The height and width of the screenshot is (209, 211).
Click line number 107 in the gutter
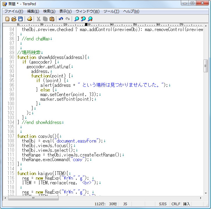(x=11, y=136)
